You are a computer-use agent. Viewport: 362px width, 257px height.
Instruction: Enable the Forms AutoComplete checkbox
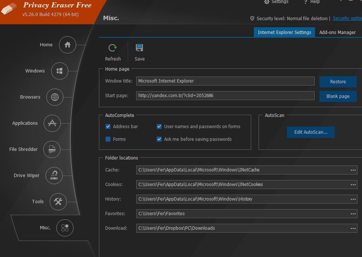[x=108, y=139]
